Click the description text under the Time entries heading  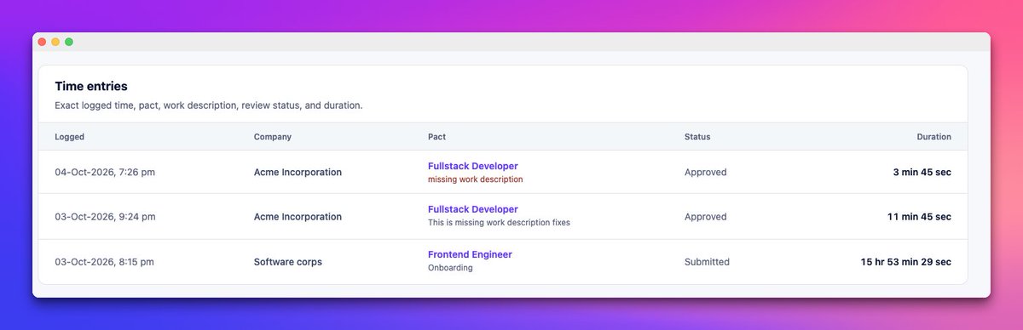coord(209,106)
